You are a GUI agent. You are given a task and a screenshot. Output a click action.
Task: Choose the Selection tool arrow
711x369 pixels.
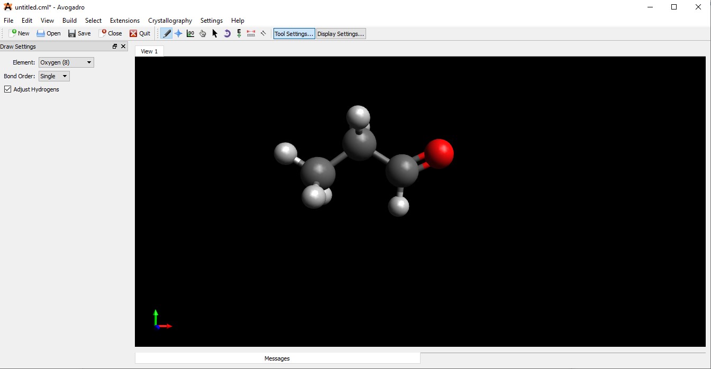pos(214,33)
